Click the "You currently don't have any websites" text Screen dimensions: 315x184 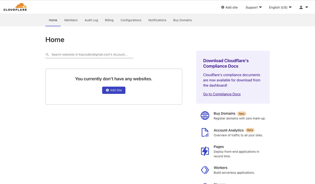(114, 79)
